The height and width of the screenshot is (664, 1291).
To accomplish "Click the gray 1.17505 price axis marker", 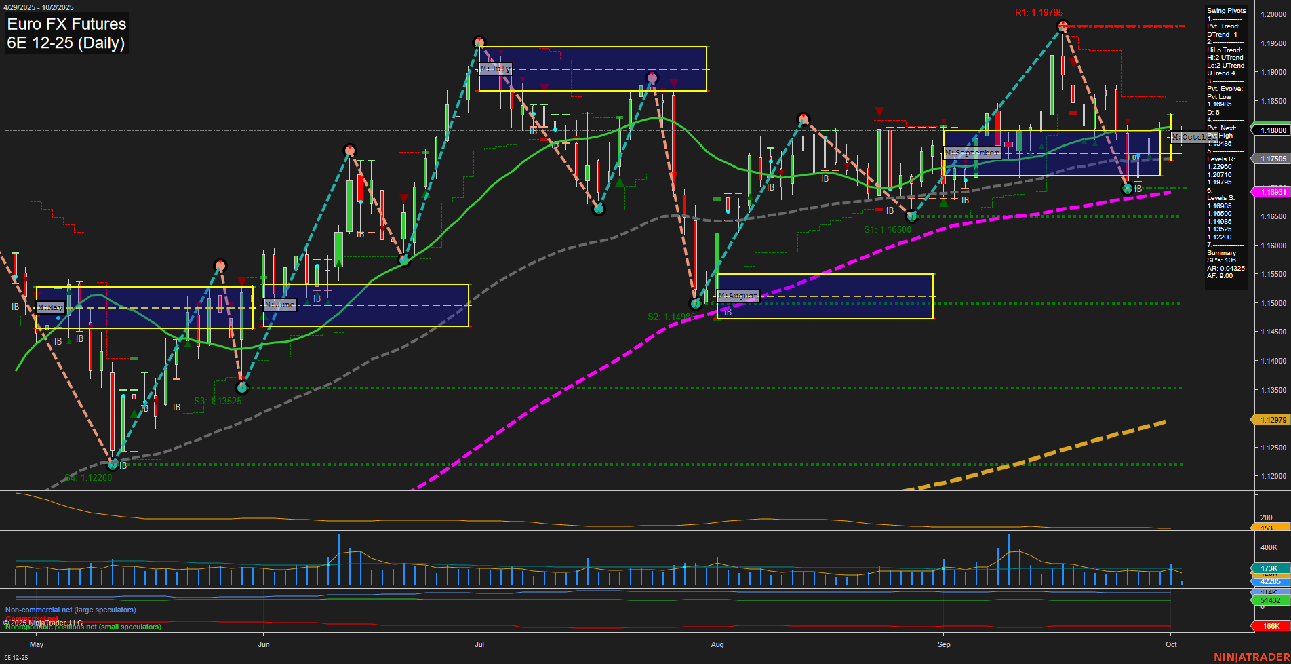I will coord(1270,158).
